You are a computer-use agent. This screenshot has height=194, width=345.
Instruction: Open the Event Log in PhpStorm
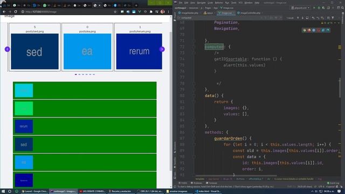pos(333,183)
